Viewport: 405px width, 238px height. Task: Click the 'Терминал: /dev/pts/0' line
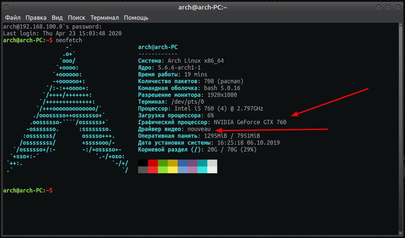click(x=171, y=102)
